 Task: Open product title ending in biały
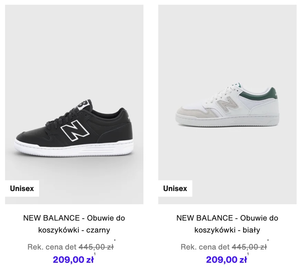pos(227,224)
